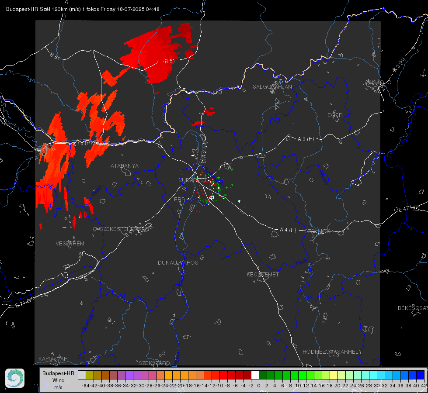
Task: Click the EGER city label
Action: click(335, 115)
